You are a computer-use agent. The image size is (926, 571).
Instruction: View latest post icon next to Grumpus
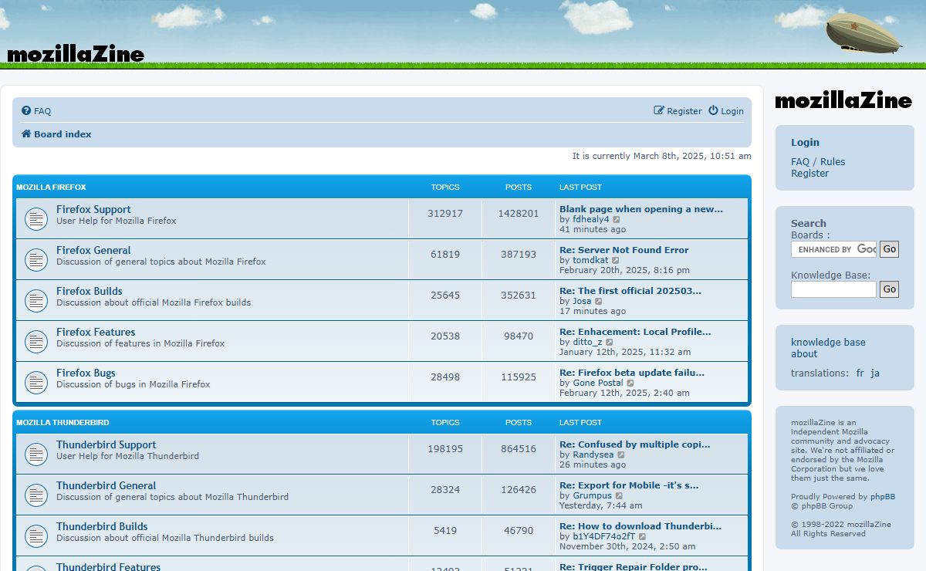[619, 496]
